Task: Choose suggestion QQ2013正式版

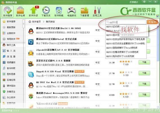Action: 113,27
